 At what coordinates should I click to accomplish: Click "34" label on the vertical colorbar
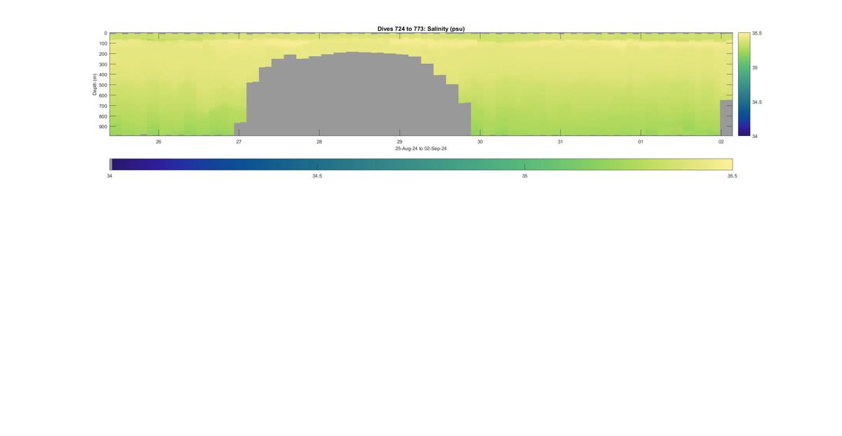tap(755, 136)
